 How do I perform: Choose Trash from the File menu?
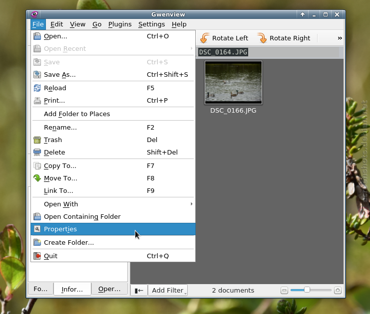click(x=113, y=140)
